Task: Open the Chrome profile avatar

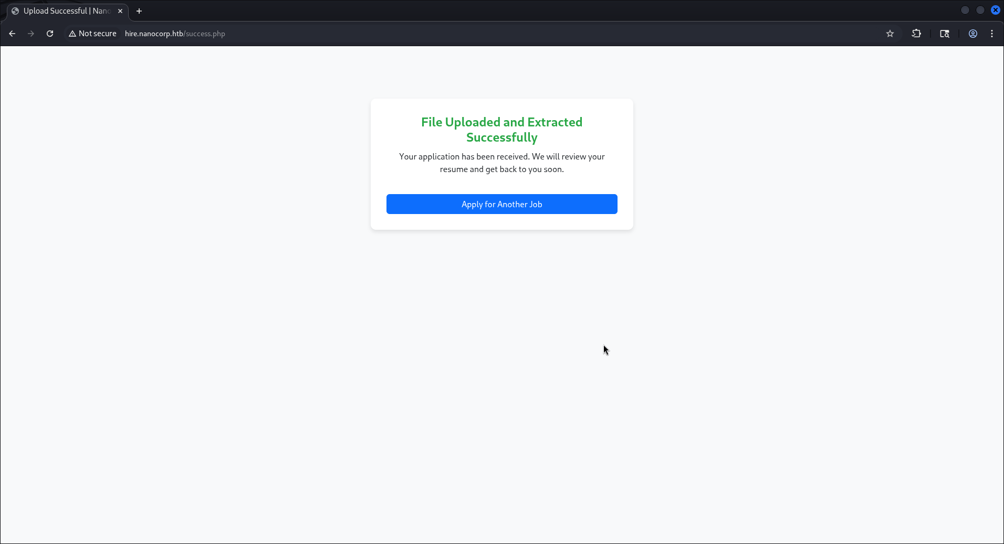Action: click(972, 34)
